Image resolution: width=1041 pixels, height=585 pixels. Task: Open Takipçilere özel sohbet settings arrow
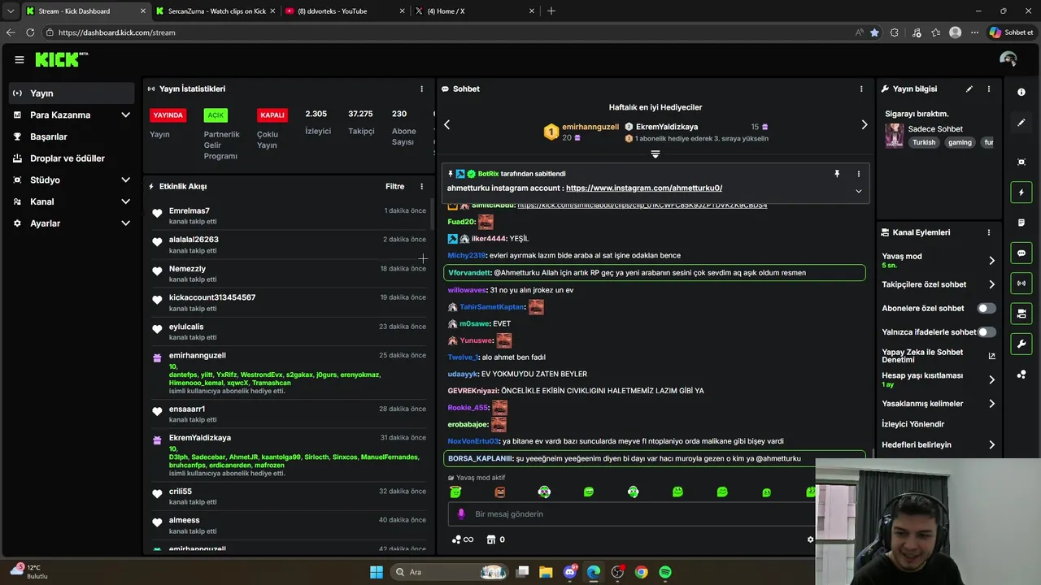point(991,285)
